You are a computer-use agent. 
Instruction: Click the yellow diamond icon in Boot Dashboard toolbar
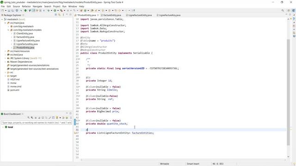tap(67, 118)
